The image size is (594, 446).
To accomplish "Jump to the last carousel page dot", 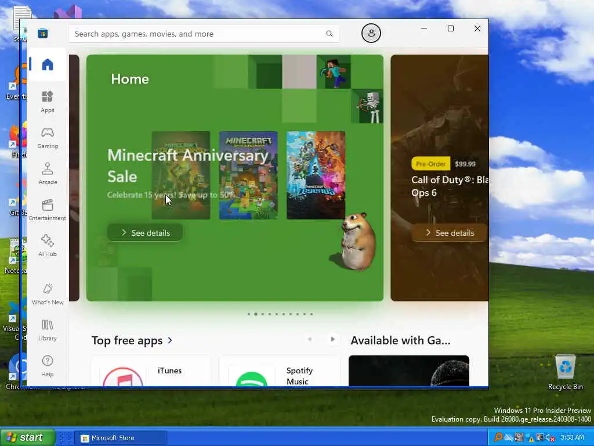I will tap(312, 314).
